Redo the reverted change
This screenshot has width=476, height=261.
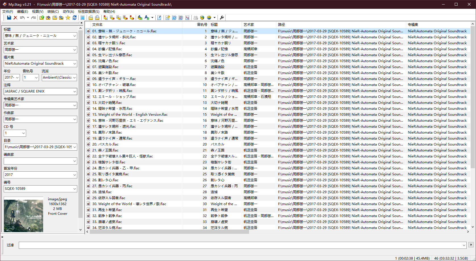pyautogui.click(x=34, y=18)
